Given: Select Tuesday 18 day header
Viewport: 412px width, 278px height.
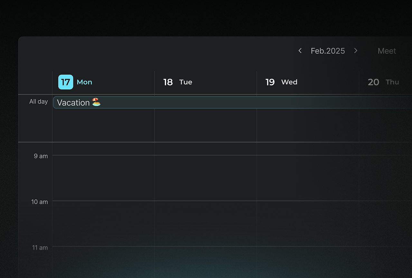Looking at the screenshot, I should pos(178,82).
